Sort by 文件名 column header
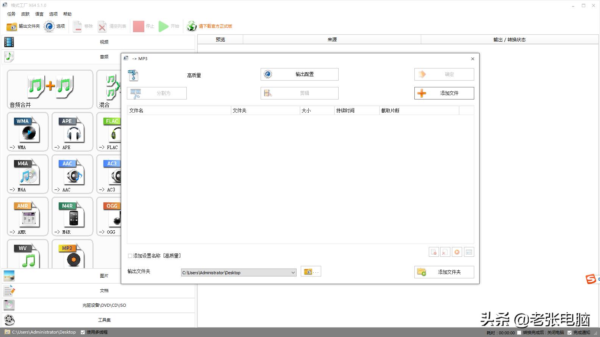The width and height of the screenshot is (600, 337). (x=179, y=110)
